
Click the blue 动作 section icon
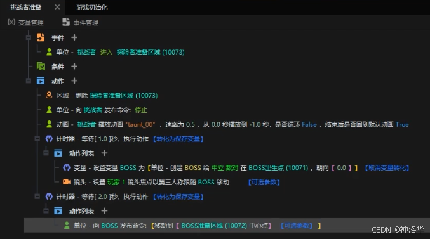41,81
